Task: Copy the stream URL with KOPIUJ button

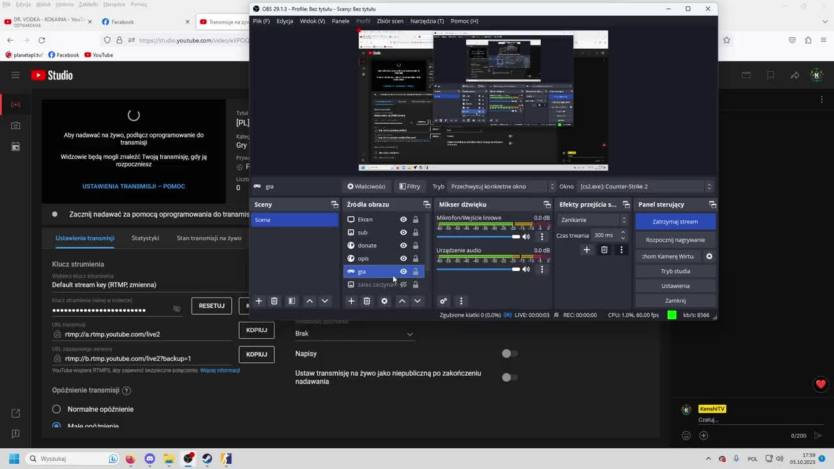Action: (x=257, y=330)
